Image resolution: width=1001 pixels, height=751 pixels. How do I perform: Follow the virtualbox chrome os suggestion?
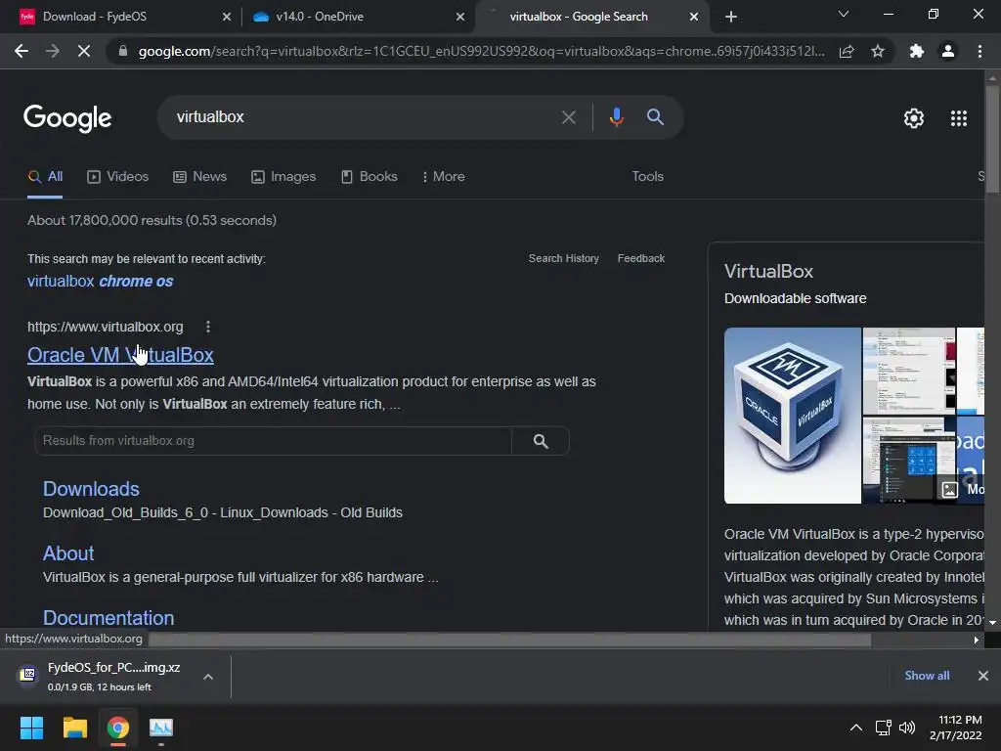pyautogui.click(x=101, y=281)
